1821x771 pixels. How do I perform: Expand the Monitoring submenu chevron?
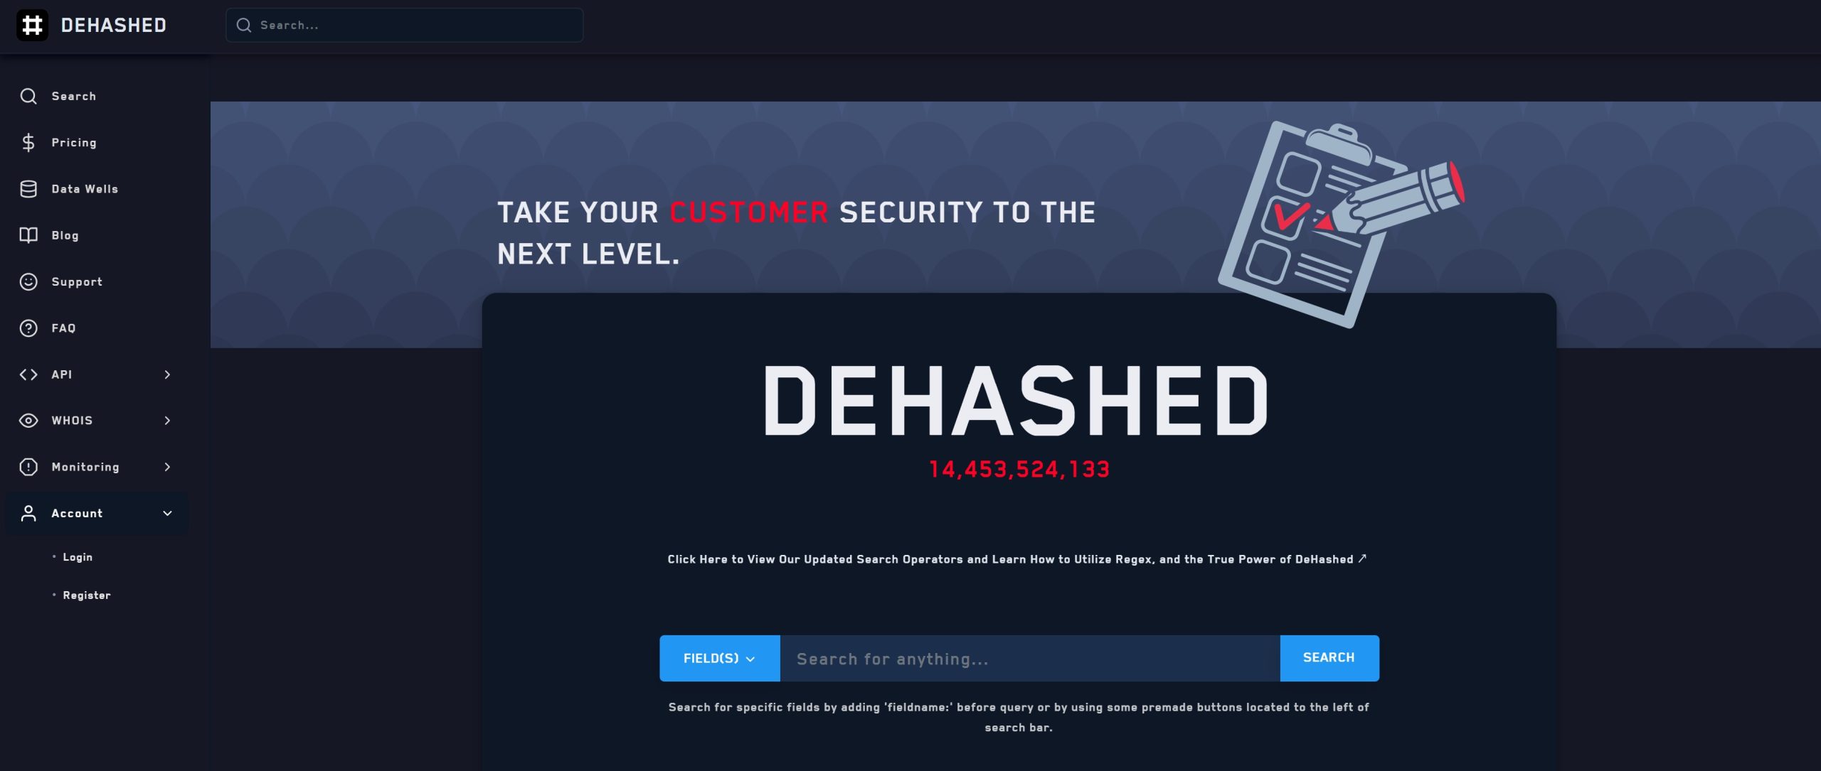click(x=167, y=466)
